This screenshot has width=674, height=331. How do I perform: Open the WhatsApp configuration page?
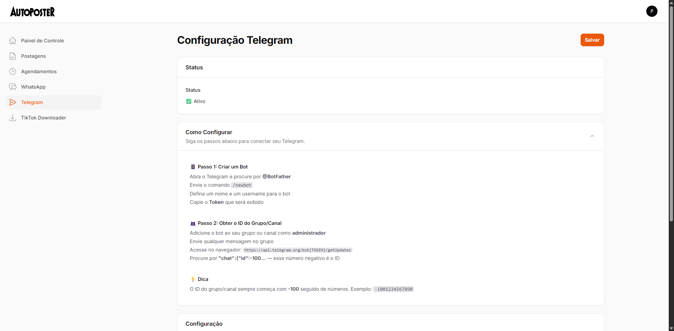[33, 87]
